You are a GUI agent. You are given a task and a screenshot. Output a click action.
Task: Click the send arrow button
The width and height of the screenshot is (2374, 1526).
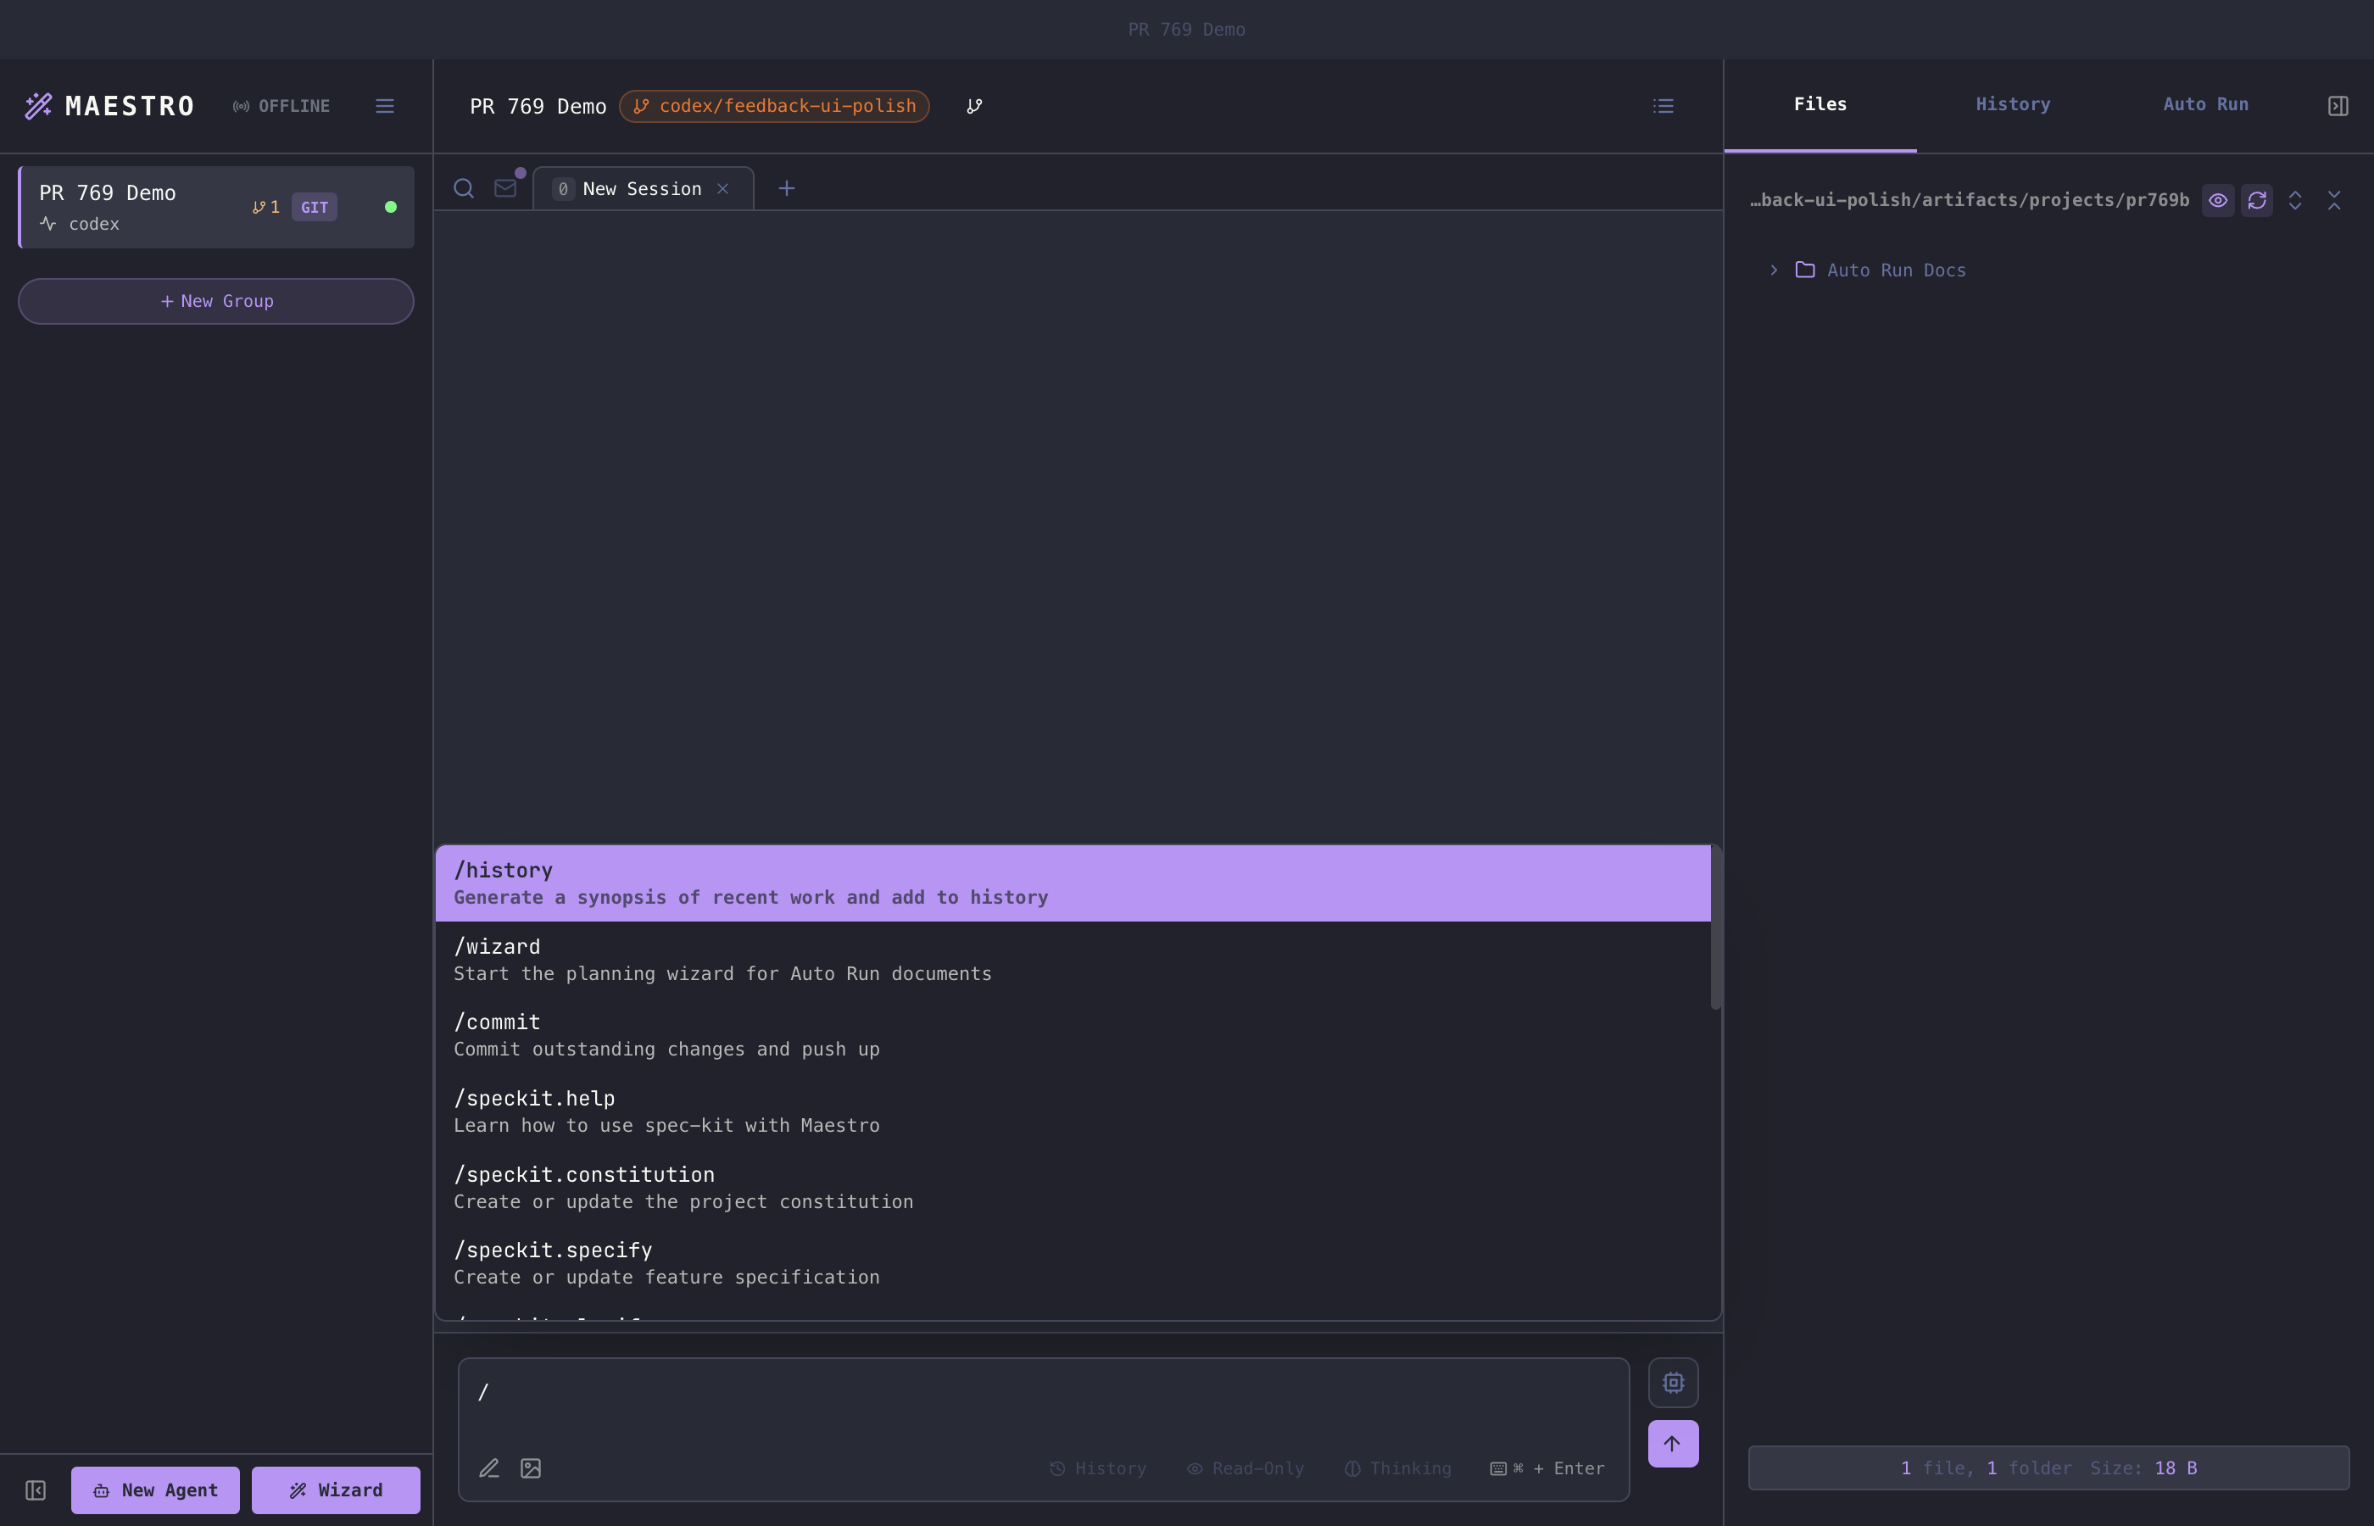click(x=1673, y=1443)
